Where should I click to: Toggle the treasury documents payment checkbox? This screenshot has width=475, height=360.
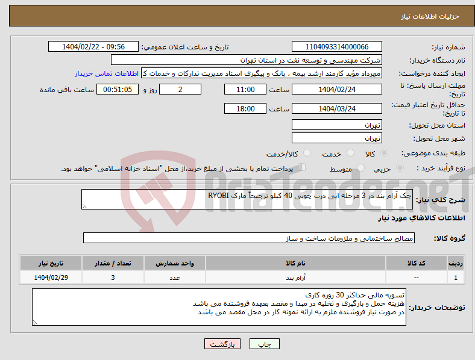pyautogui.click(x=302, y=167)
